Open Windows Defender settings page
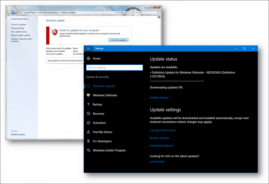Image resolution: width=269 pixels, height=184 pixels. tap(105, 95)
